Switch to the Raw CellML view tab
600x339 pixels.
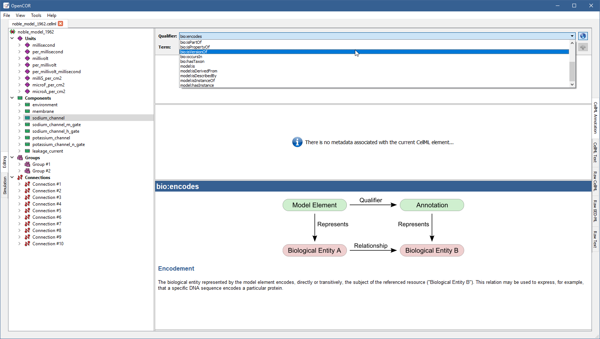tap(595, 181)
